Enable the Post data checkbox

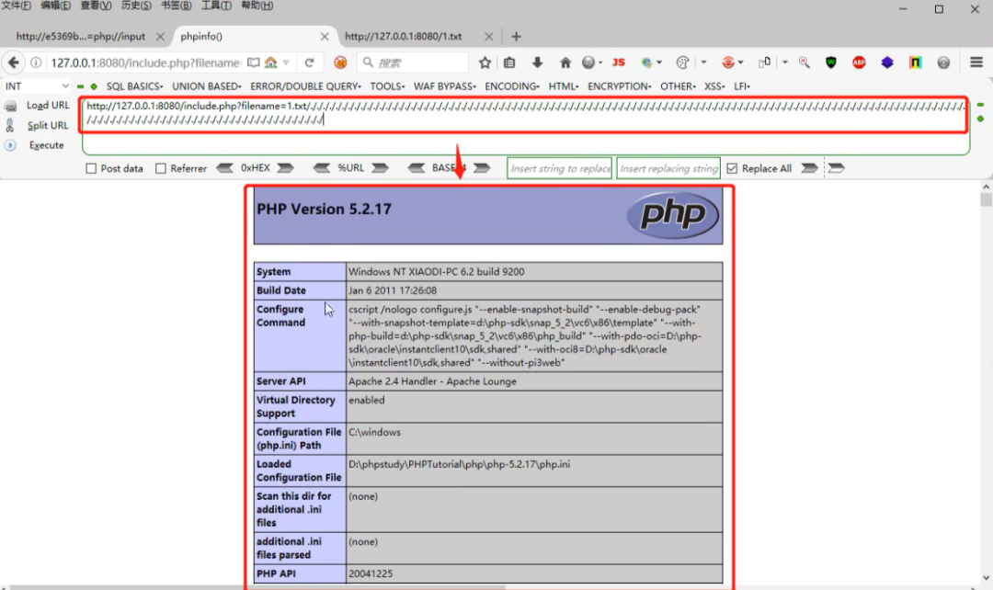click(91, 168)
